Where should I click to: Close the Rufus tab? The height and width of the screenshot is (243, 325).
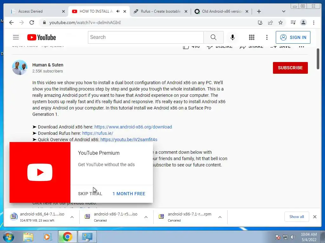pos(186,11)
